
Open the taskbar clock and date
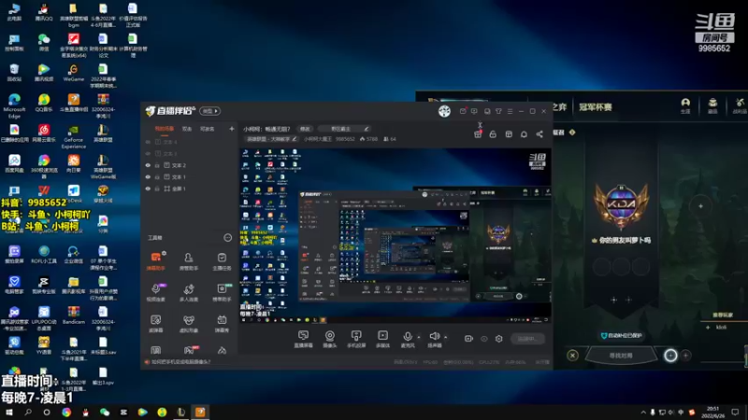point(712,412)
